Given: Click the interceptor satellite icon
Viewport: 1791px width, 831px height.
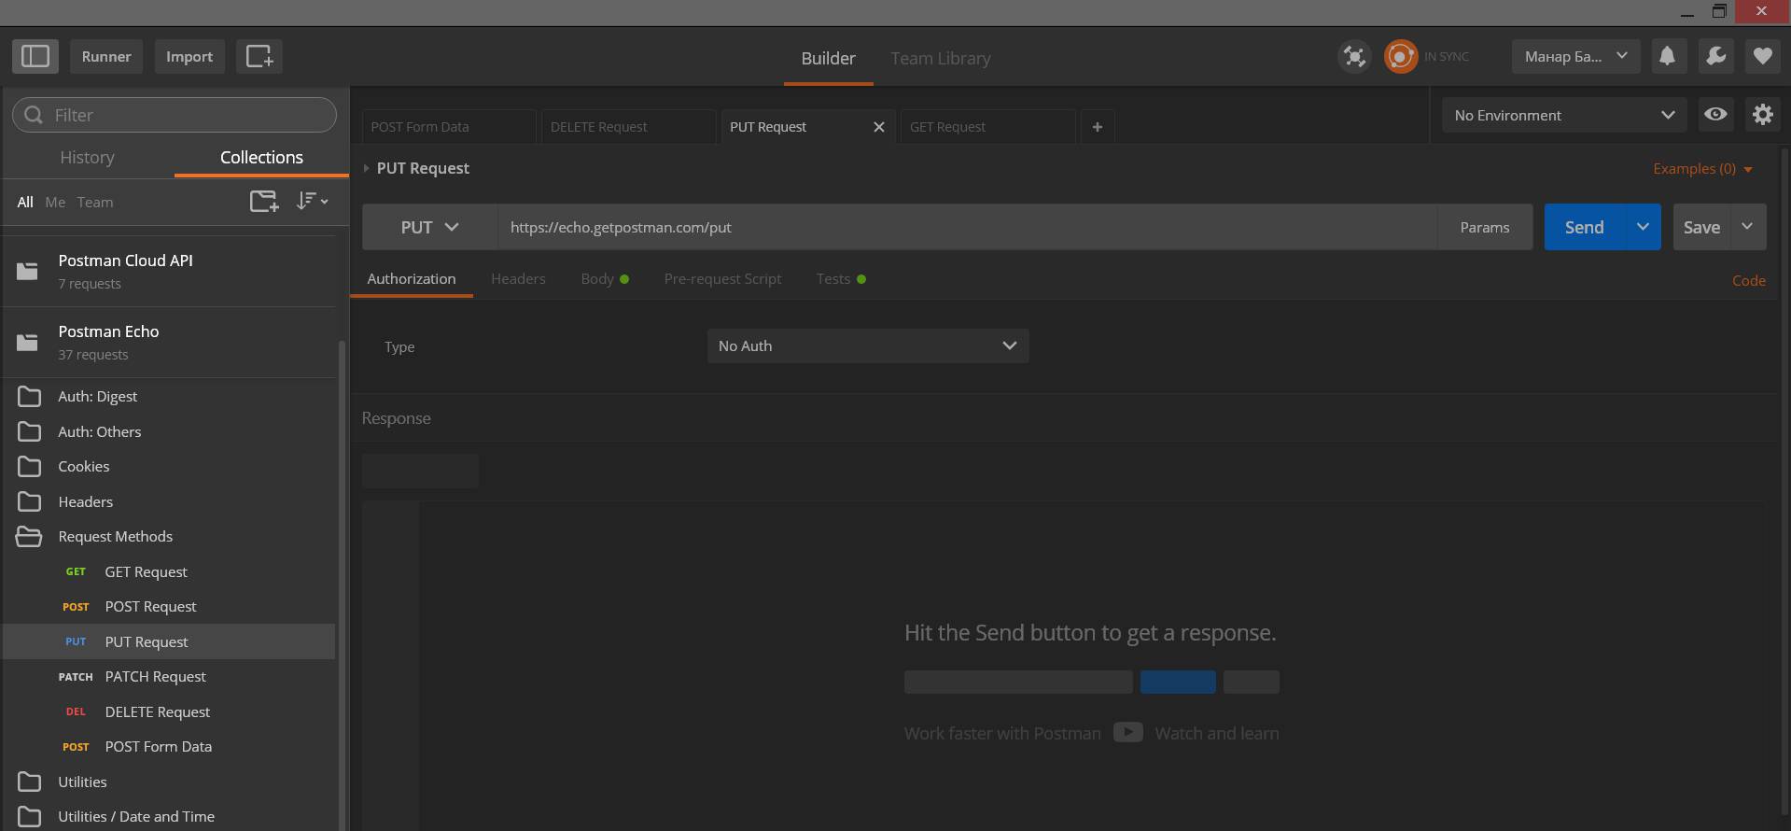Looking at the screenshot, I should click(x=1354, y=56).
